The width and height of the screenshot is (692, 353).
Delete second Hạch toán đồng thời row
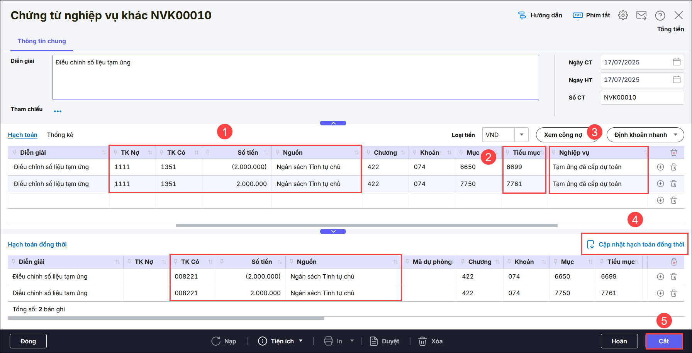[x=673, y=293]
